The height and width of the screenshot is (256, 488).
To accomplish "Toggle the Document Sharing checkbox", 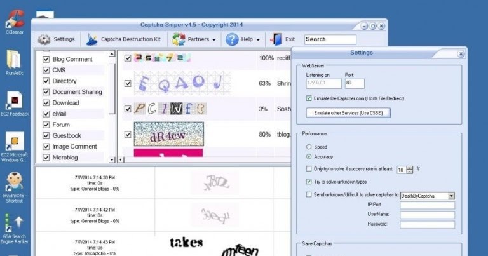I will pyautogui.click(x=46, y=91).
